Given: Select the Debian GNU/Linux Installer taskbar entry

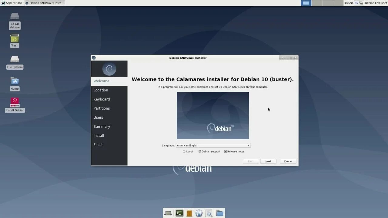Looking at the screenshot, I should tap(45, 3).
